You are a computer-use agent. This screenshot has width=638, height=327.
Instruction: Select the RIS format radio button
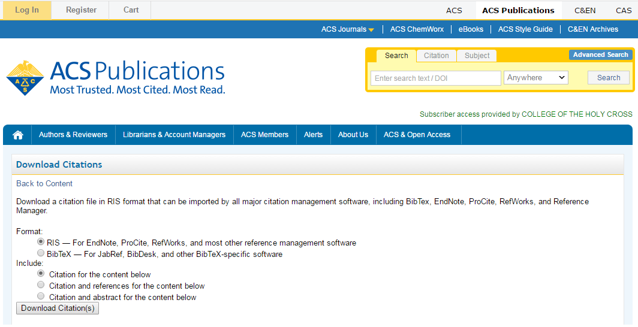(41, 242)
